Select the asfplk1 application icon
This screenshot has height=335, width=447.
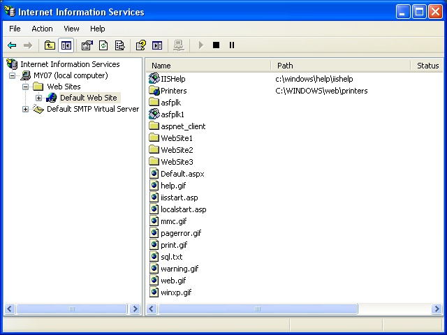tap(154, 114)
